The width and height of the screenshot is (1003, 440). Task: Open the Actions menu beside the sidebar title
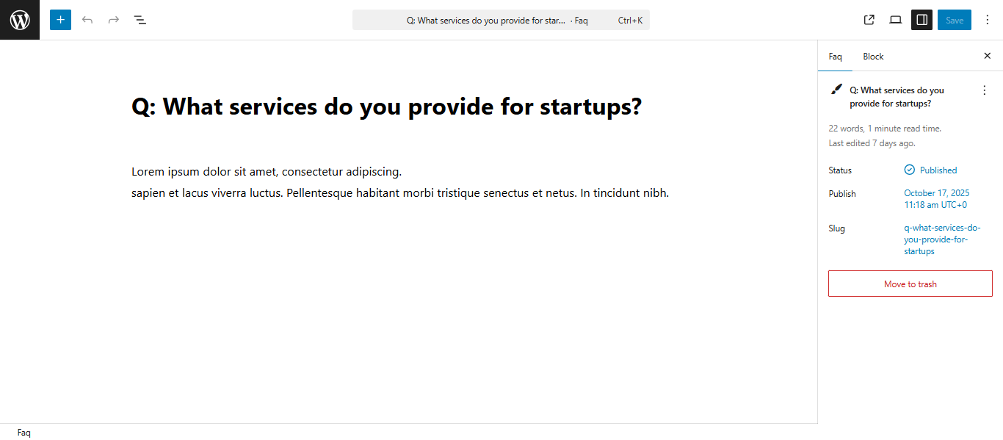click(x=985, y=90)
